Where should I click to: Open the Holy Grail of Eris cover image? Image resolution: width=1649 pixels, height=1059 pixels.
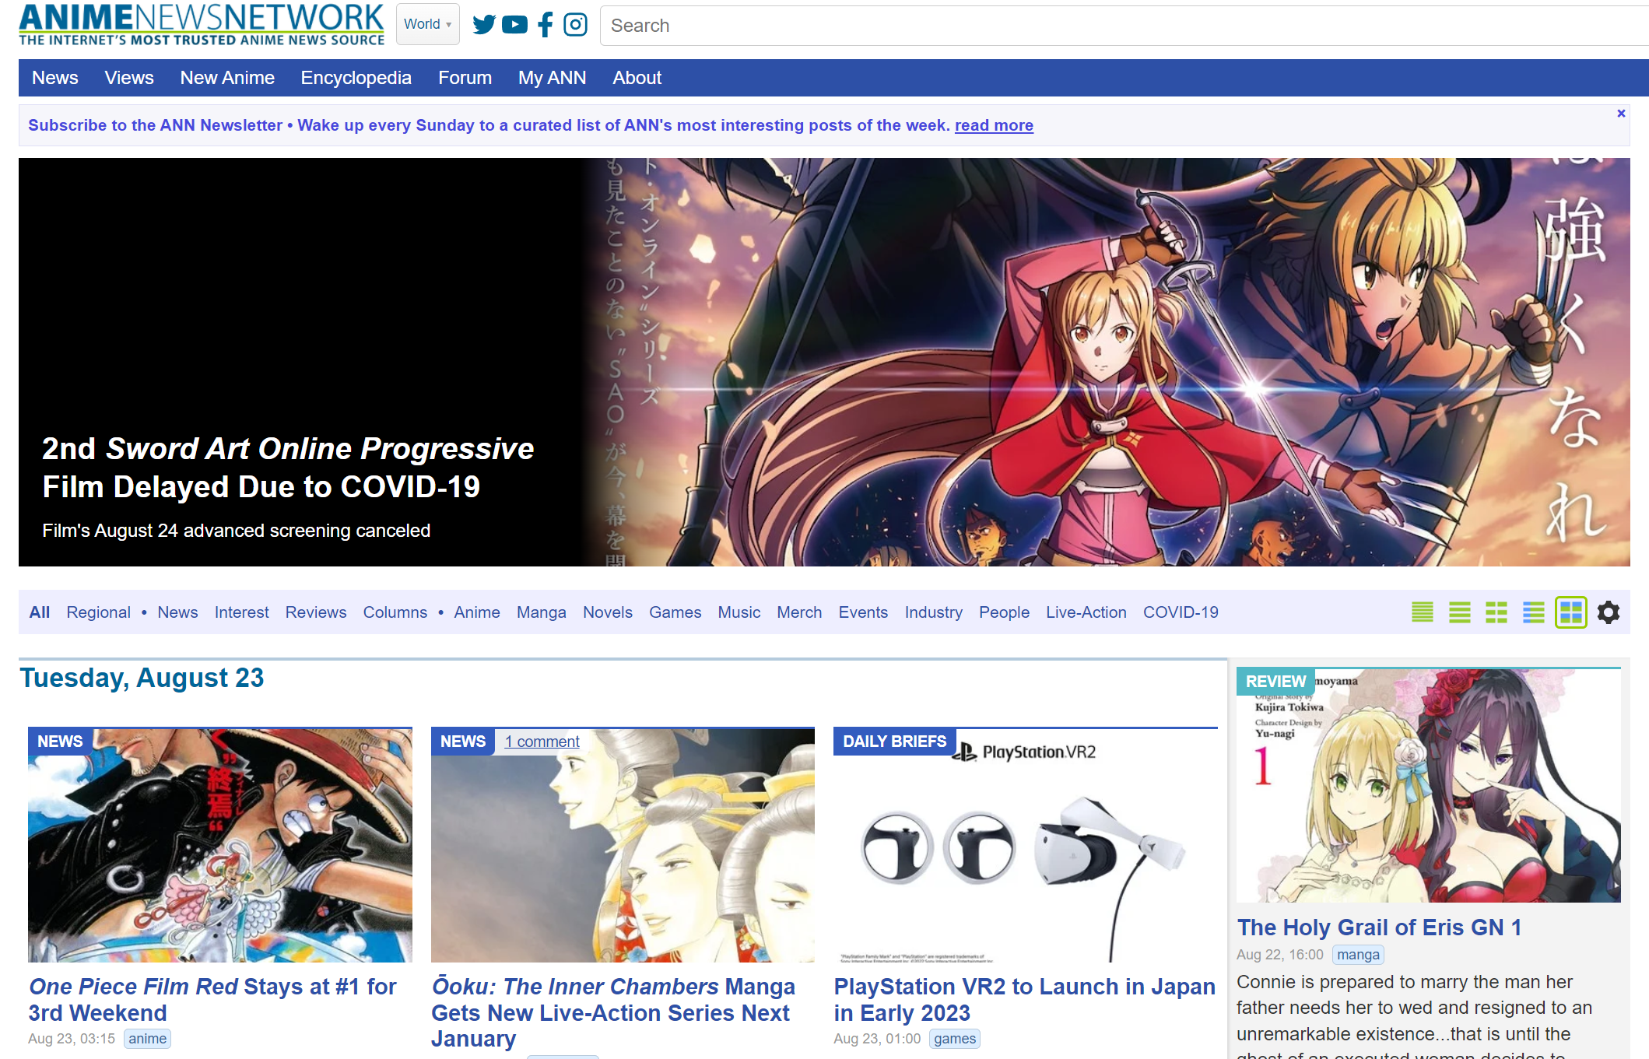coord(1429,785)
